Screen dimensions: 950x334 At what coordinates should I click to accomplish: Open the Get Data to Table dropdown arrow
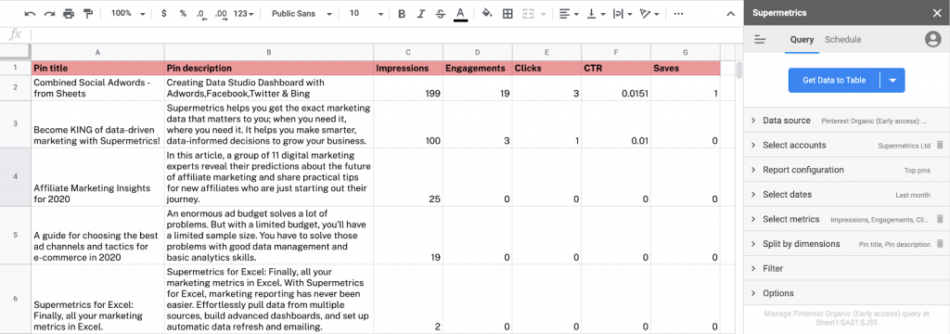(x=892, y=80)
